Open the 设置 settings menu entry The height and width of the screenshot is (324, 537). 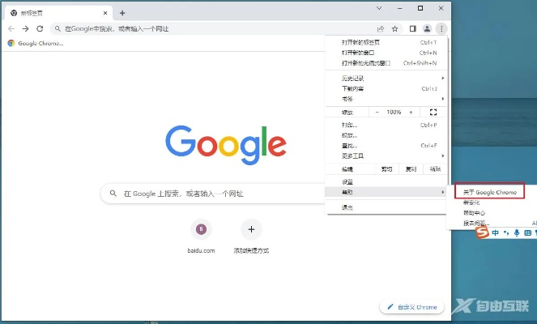click(347, 181)
